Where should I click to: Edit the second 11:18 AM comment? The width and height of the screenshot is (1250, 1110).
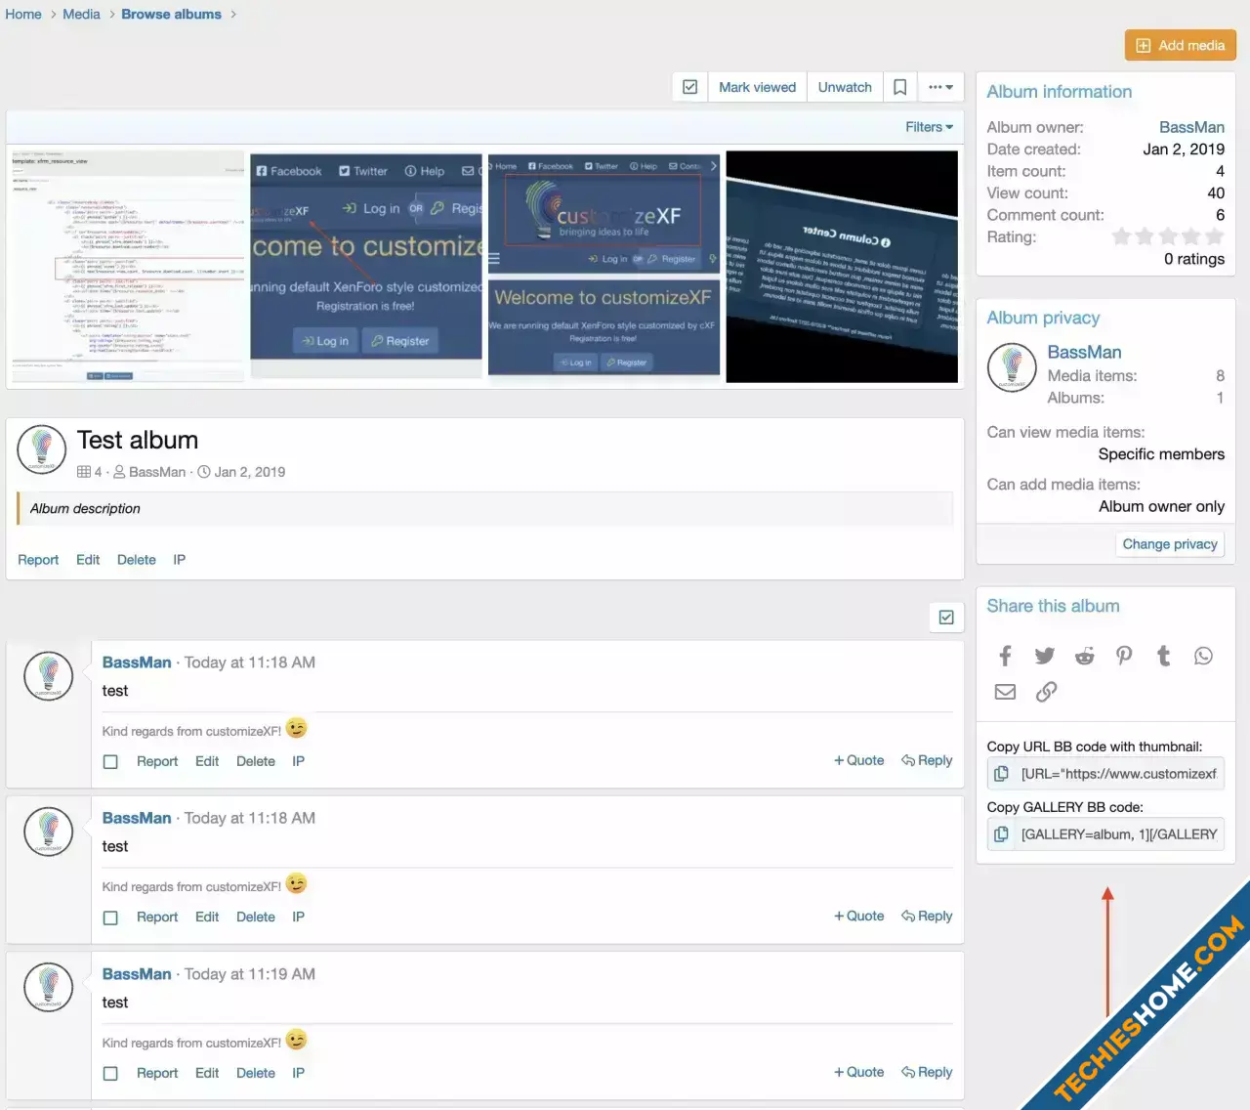click(207, 917)
